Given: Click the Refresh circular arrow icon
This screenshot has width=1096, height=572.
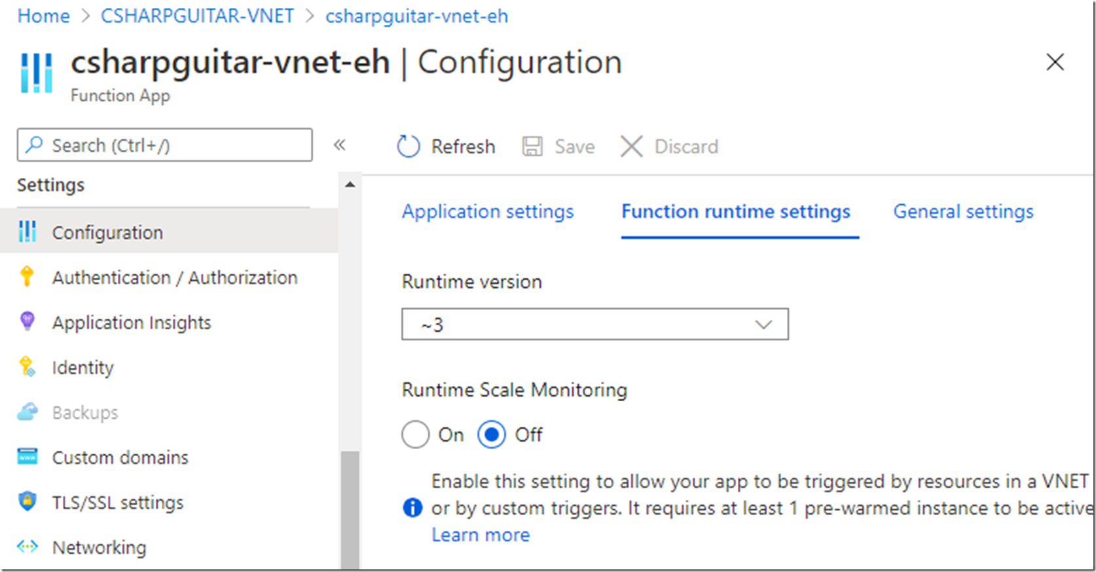Looking at the screenshot, I should coord(409,147).
